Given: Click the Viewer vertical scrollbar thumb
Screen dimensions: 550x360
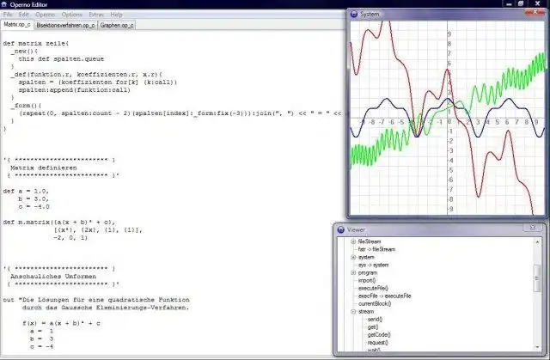Looking at the screenshot, I should (537, 278).
